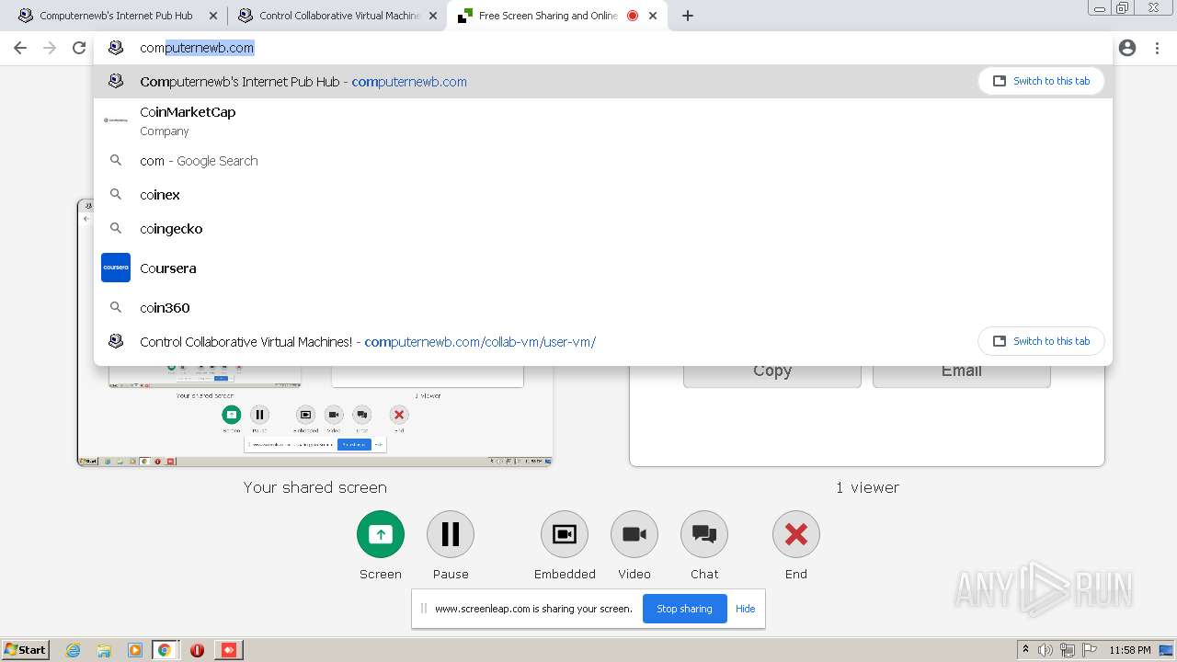Go back to previous page

[x=20, y=48]
